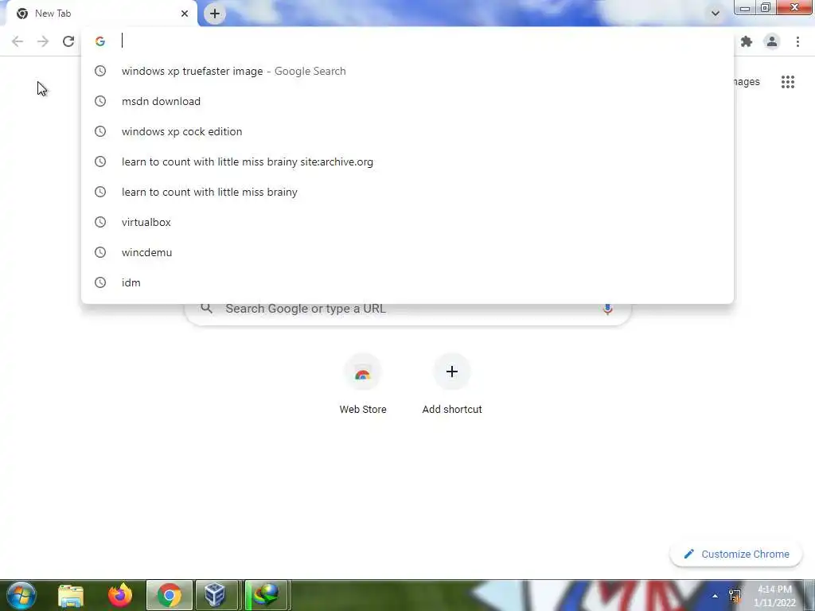Click the clock icon beside 'msdn download'
The height and width of the screenshot is (611, 815).
click(100, 101)
